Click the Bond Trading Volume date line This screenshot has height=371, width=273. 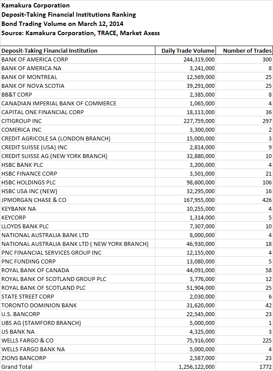62,24
